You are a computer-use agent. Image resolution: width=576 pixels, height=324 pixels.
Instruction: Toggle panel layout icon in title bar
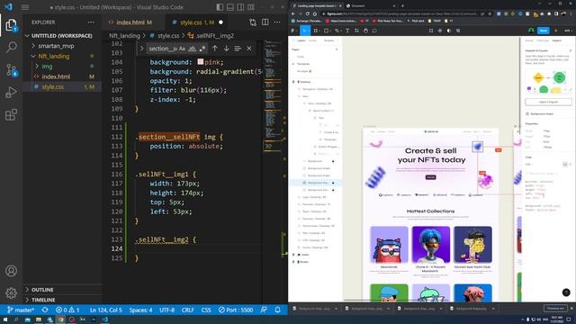[x=230, y=7]
